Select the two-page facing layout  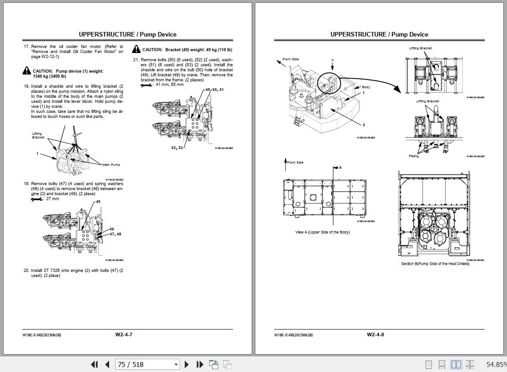pyautogui.click(x=456, y=365)
